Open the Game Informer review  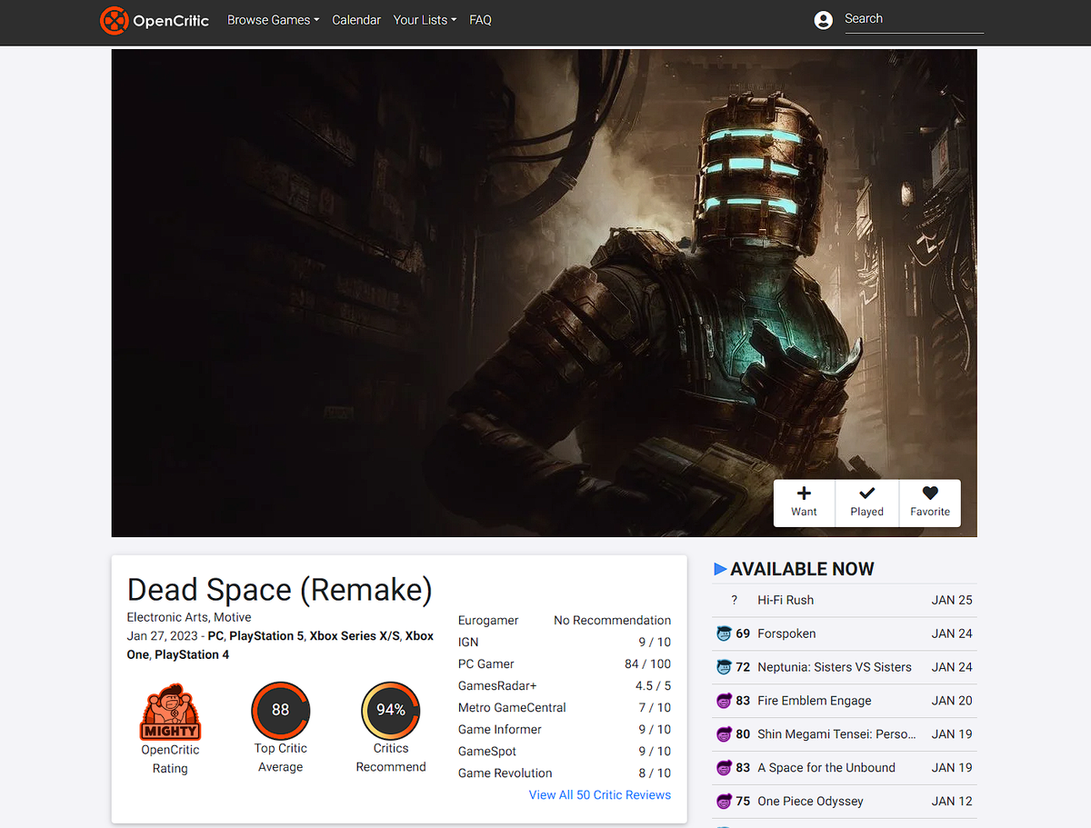point(500,729)
